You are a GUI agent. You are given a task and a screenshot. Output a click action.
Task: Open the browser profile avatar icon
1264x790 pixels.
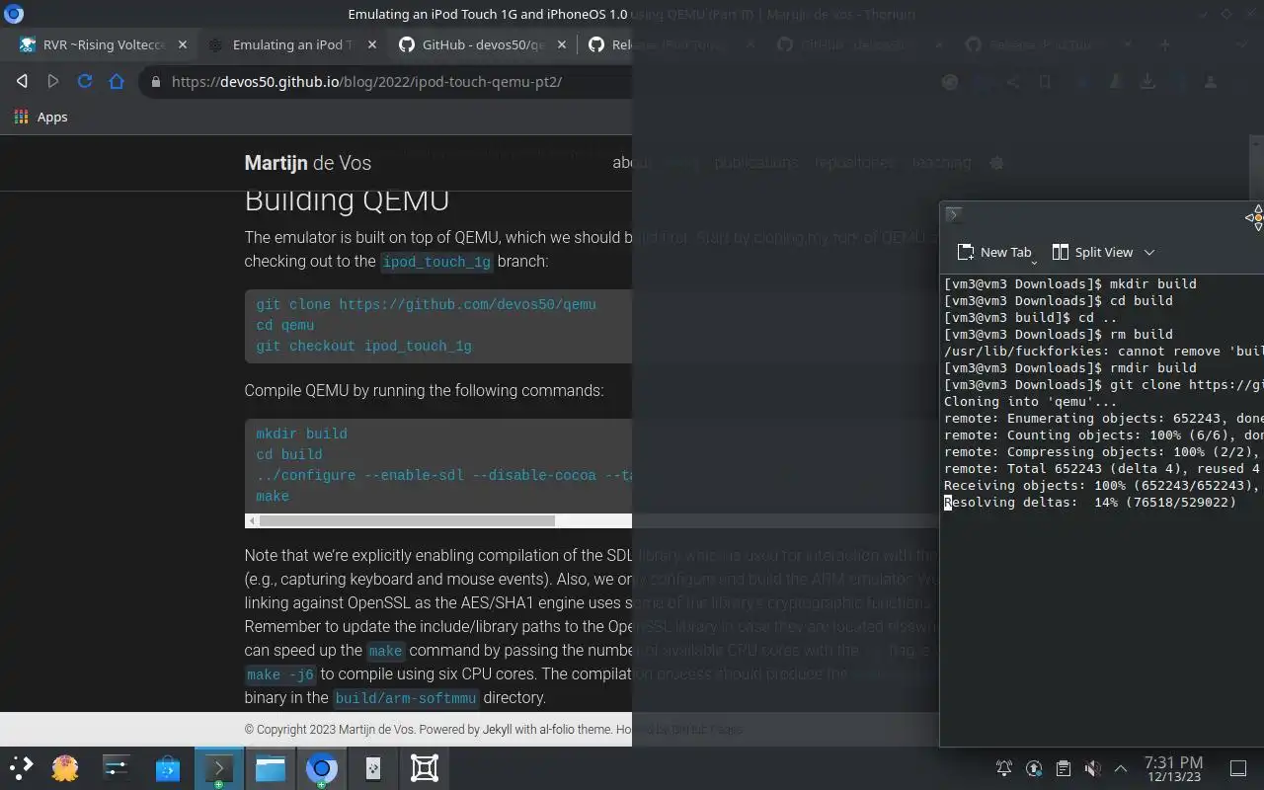[1211, 82]
